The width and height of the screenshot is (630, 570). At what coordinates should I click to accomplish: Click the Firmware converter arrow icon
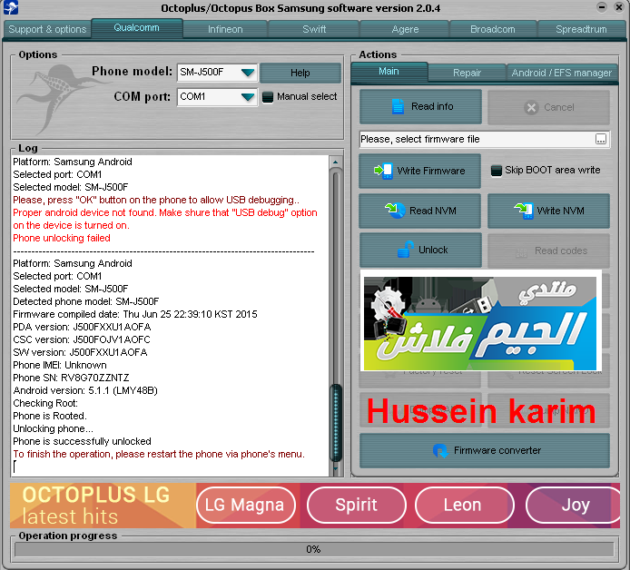[x=440, y=451]
